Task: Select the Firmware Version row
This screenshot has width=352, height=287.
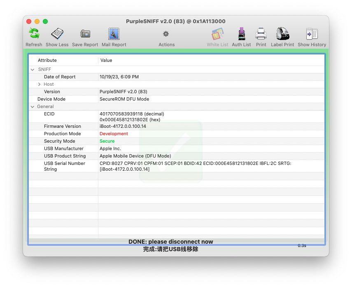Action: [177, 126]
